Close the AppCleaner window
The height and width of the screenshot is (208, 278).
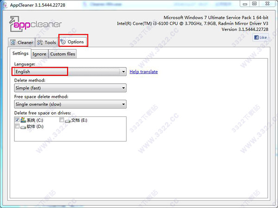[x=267, y=4]
